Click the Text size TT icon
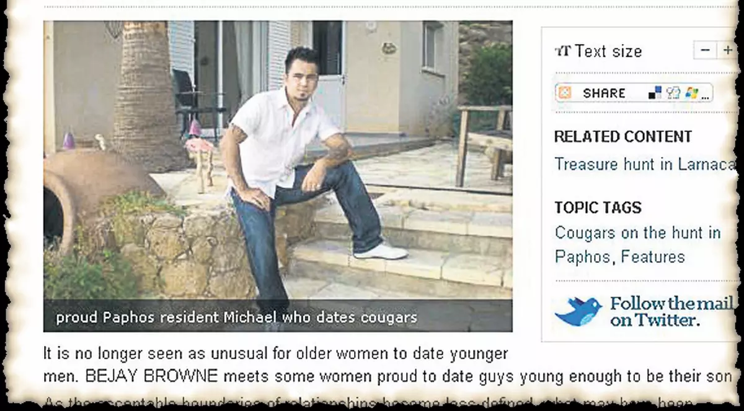This screenshot has height=411, width=744. (563, 51)
